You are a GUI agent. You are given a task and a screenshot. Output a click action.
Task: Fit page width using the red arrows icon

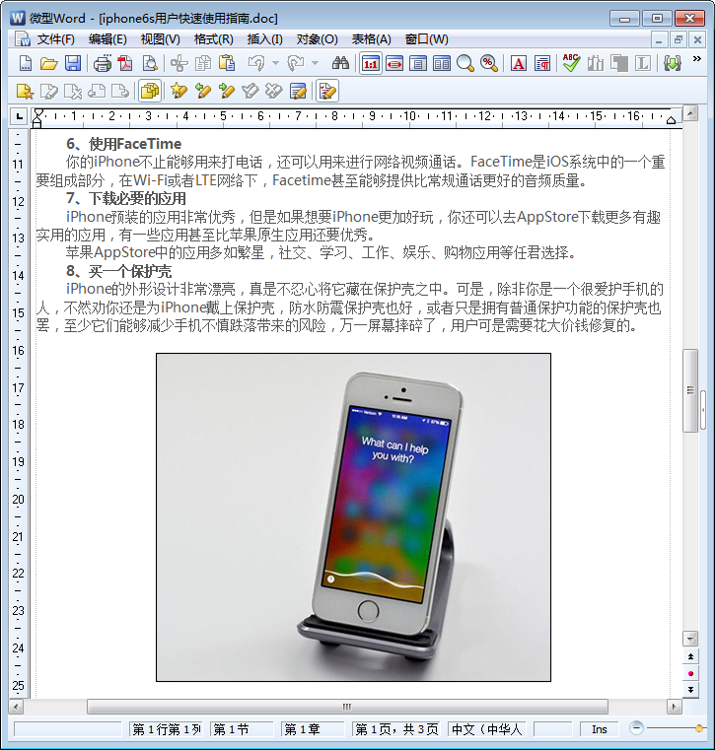point(394,63)
